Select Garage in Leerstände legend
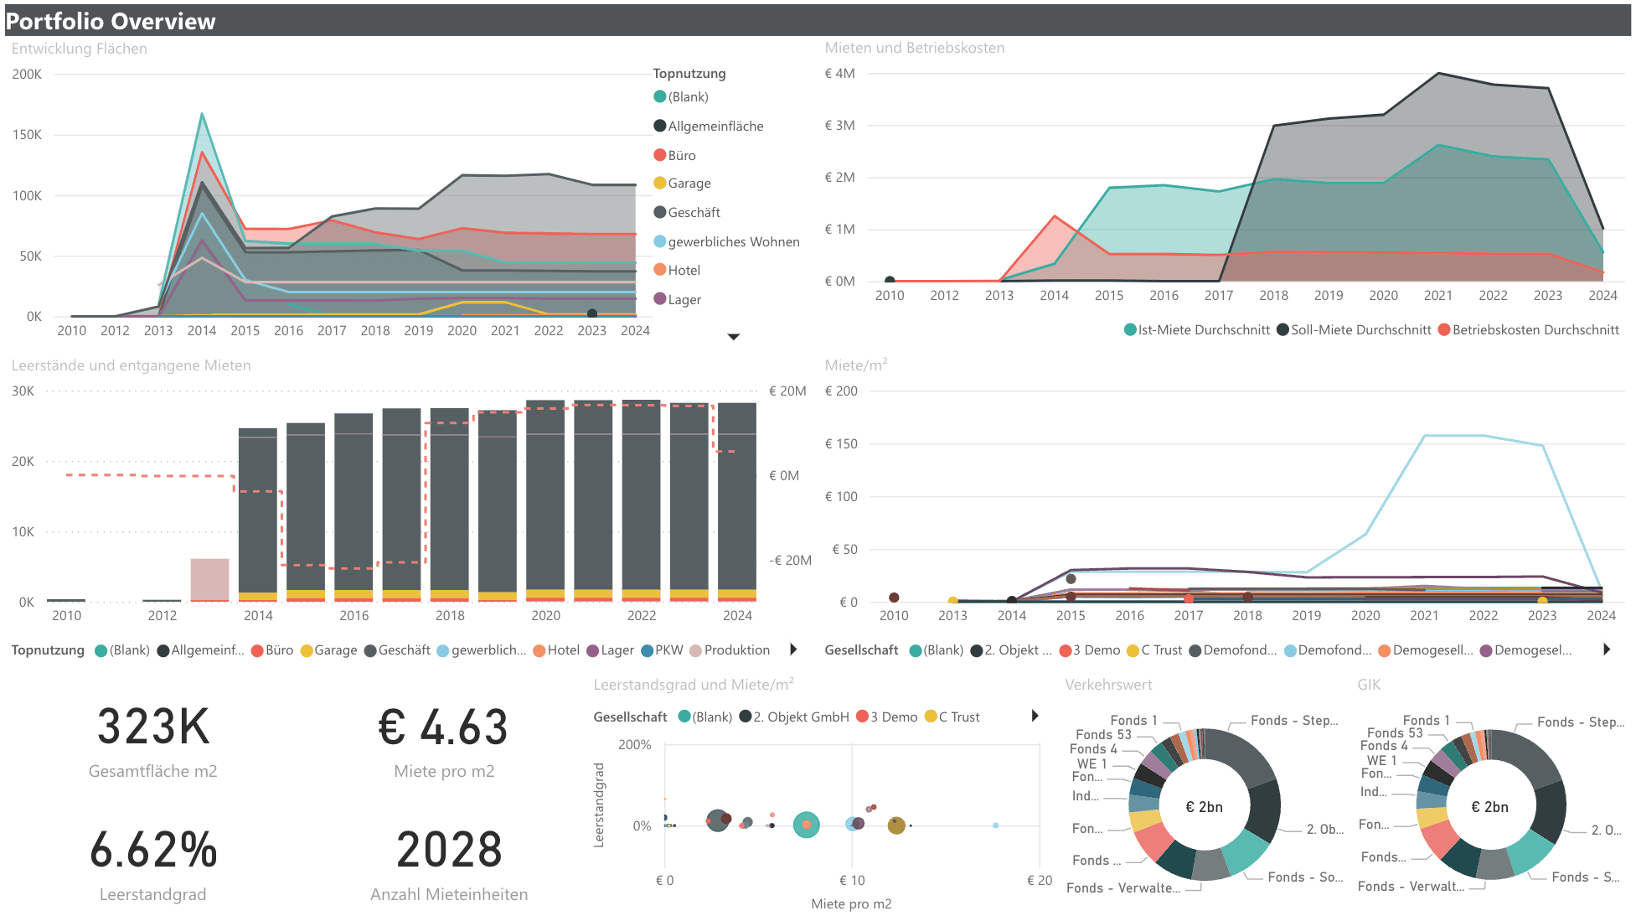This screenshot has width=1636, height=916. [328, 650]
